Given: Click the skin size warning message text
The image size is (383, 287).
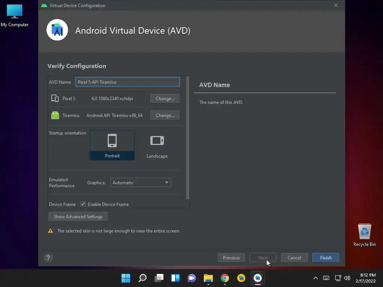Looking at the screenshot, I should pos(119,231).
